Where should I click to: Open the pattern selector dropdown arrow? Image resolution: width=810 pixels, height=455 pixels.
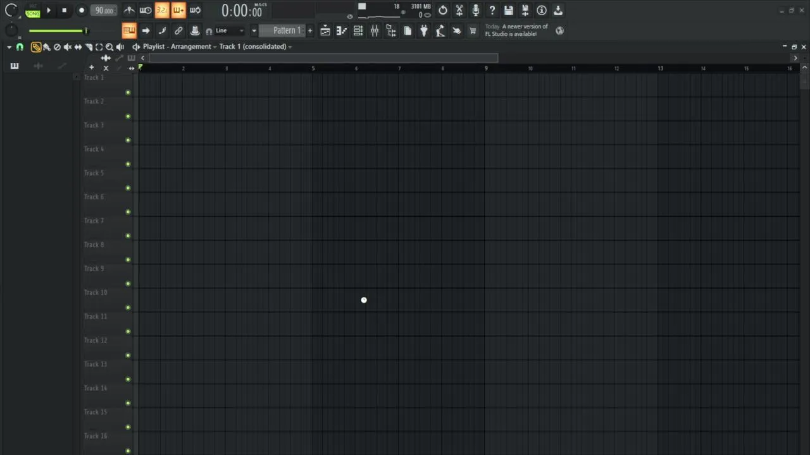254,30
